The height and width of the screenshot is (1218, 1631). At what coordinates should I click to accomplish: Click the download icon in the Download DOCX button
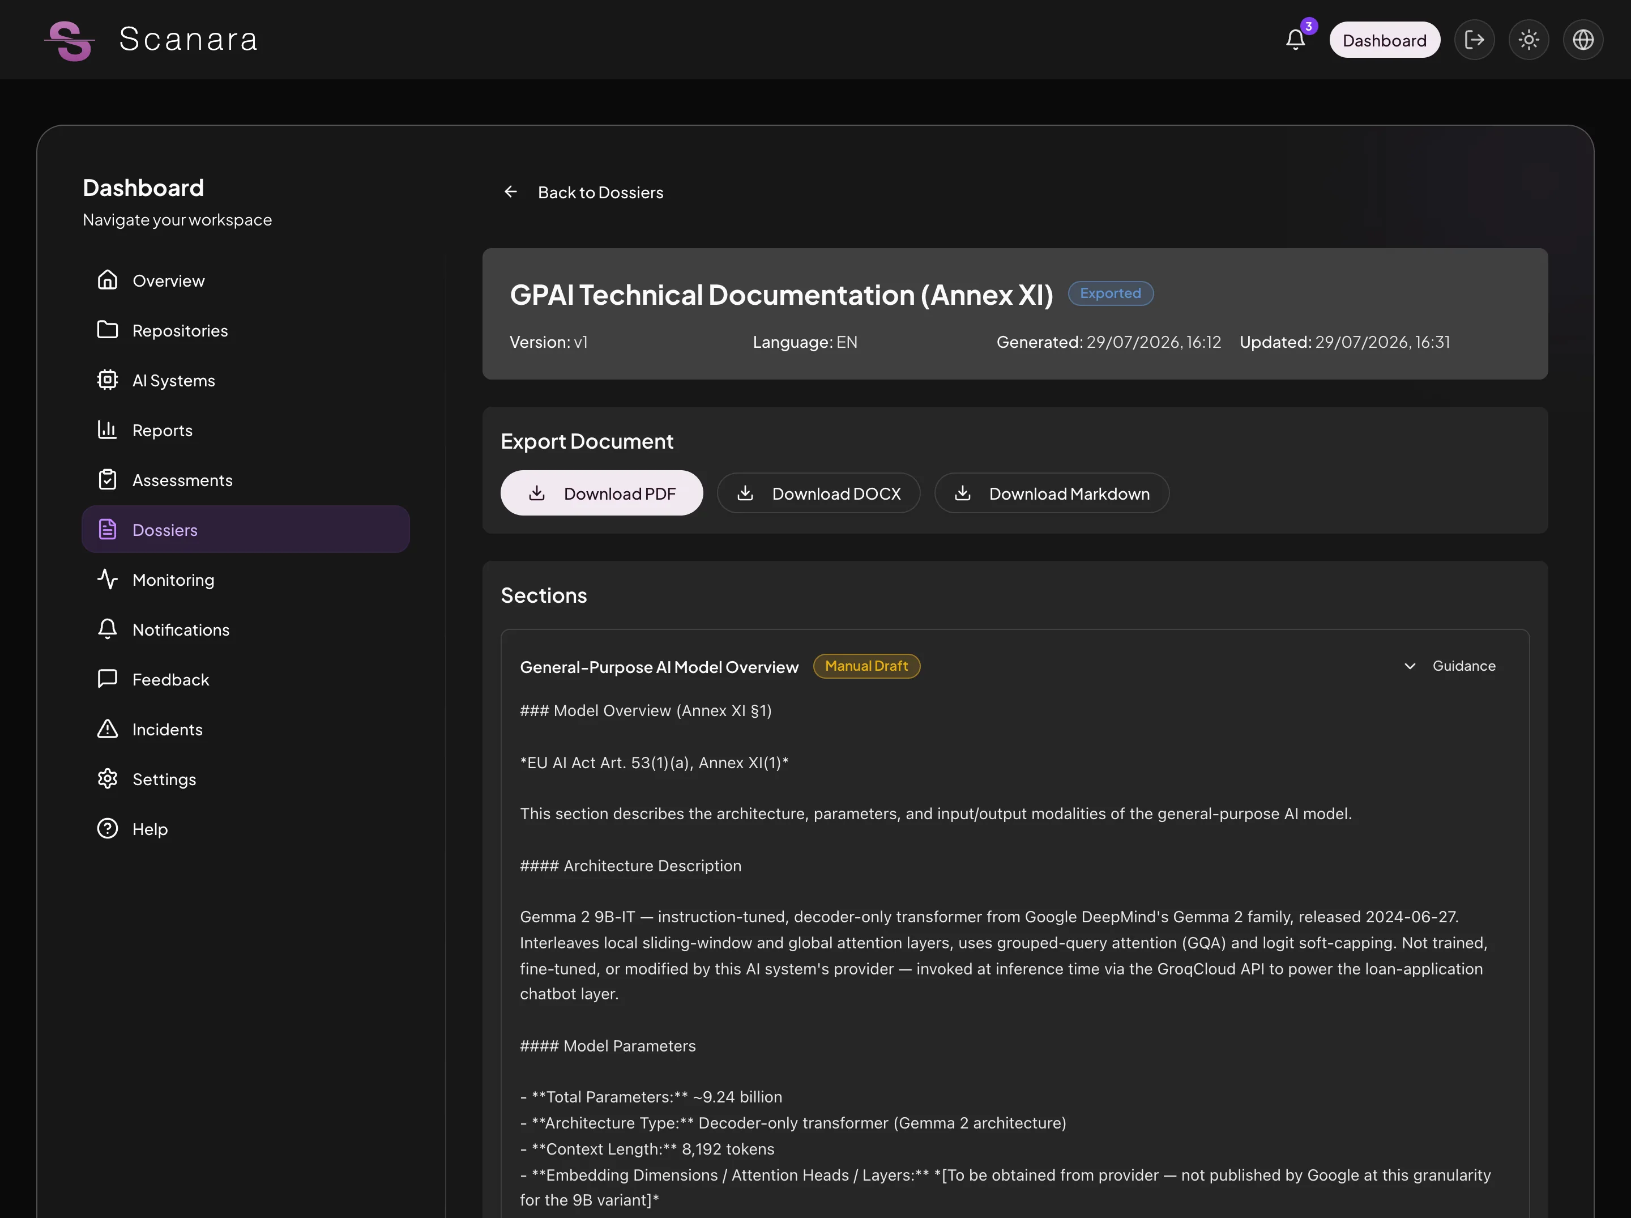point(745,492)
